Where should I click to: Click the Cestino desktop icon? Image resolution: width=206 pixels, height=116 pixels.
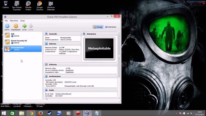click(x=6, y=5)
